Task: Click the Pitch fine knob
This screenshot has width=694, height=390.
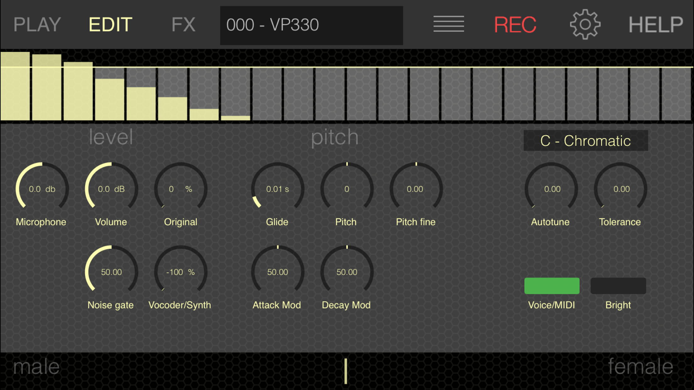Action: point(416,189)
